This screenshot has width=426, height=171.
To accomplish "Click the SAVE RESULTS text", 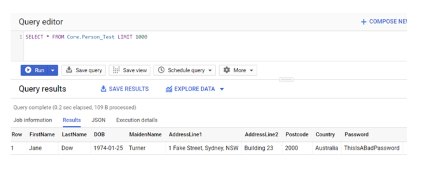I will 129,89.
